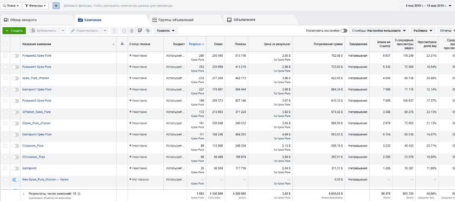Click the plus add filter icon
Viewport: 455px width, 201px height.
click(x=56, y=6)
